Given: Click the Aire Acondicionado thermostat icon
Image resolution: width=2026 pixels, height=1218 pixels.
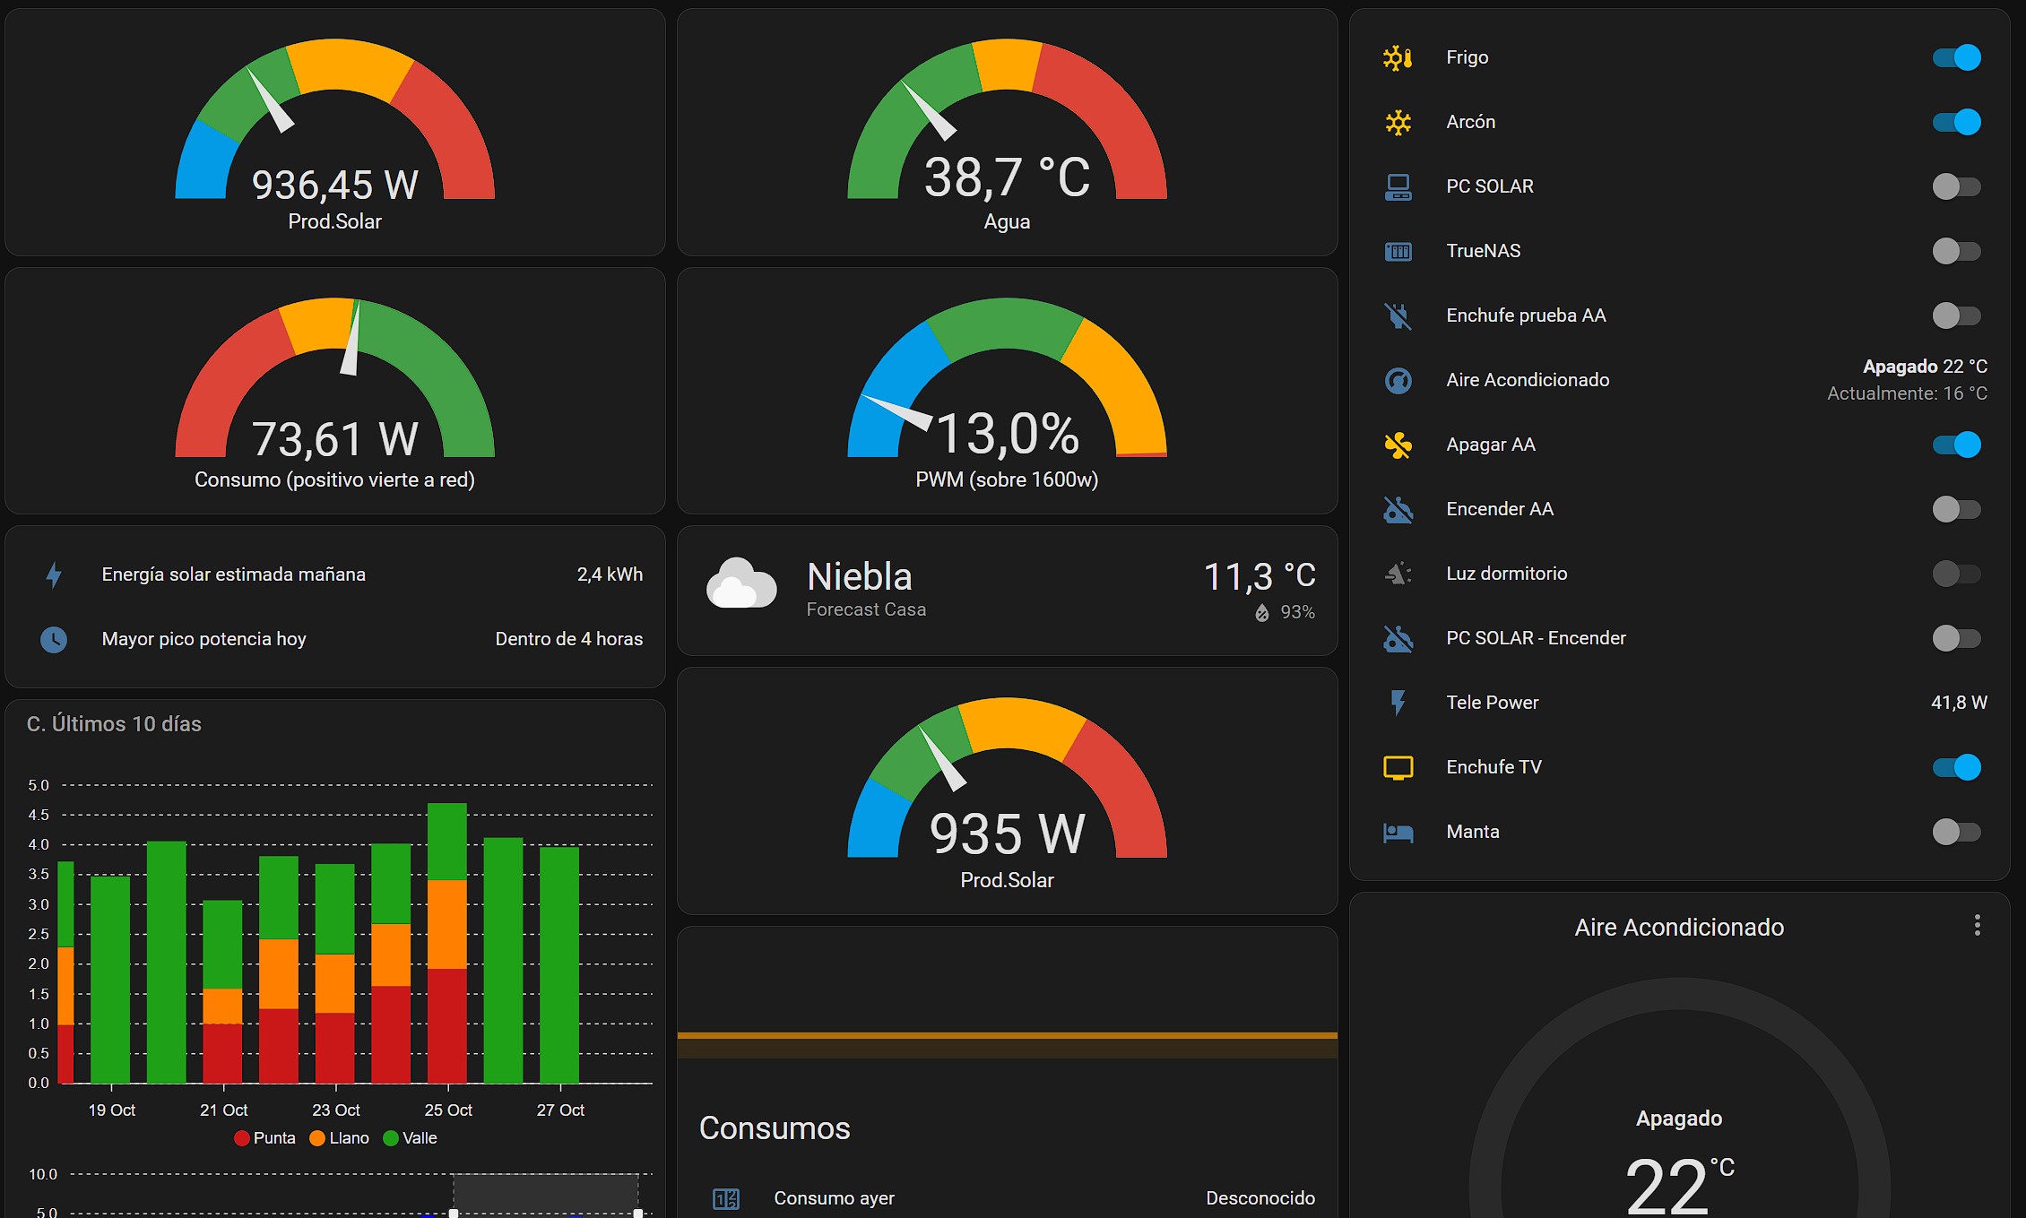Looking at the screenshot, I should click(x=1398, y=380).
